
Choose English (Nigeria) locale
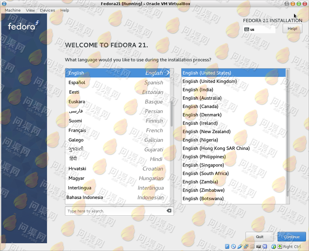tap(234, 140)
